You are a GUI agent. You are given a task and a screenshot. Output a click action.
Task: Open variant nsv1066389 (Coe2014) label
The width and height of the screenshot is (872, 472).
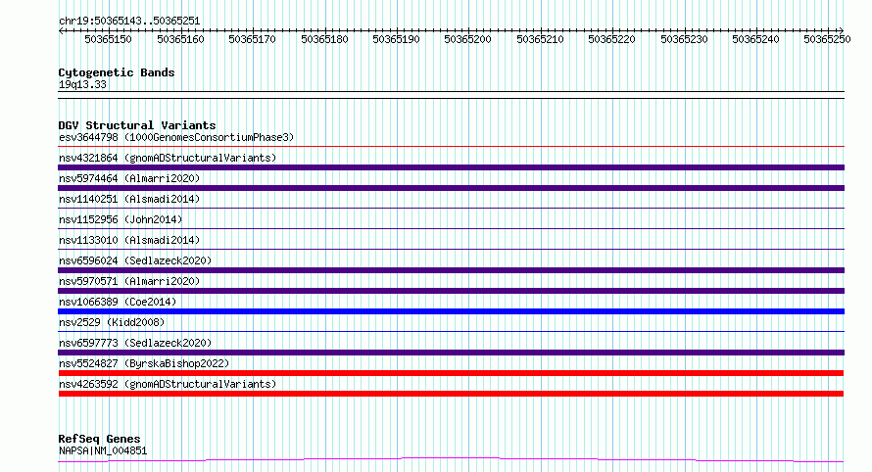click(x=118, y=302)
